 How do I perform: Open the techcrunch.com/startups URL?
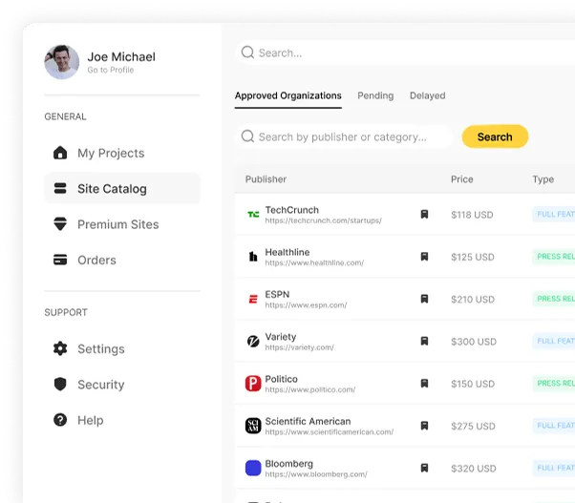coord(323,220)
